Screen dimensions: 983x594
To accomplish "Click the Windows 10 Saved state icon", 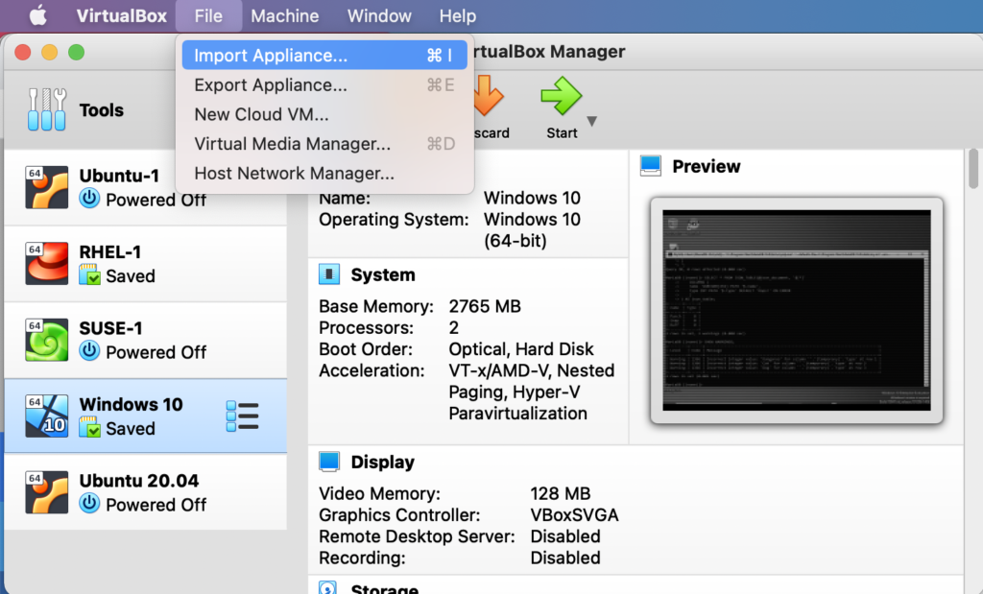I will 89,427.
